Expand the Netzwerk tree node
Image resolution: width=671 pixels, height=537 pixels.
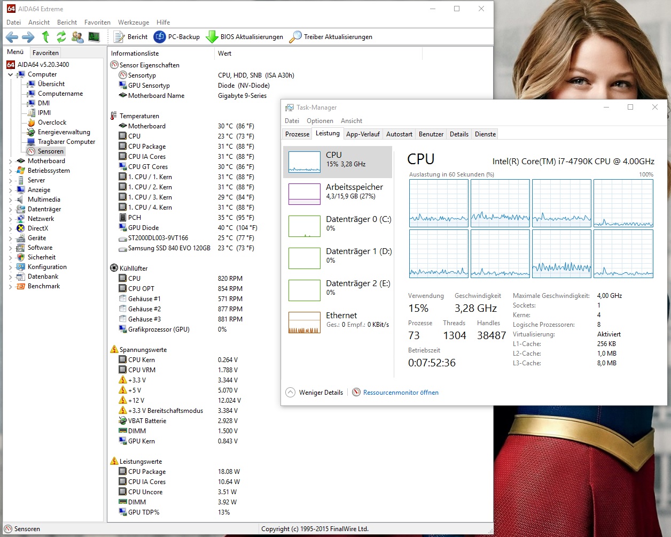tap(11, 219)
